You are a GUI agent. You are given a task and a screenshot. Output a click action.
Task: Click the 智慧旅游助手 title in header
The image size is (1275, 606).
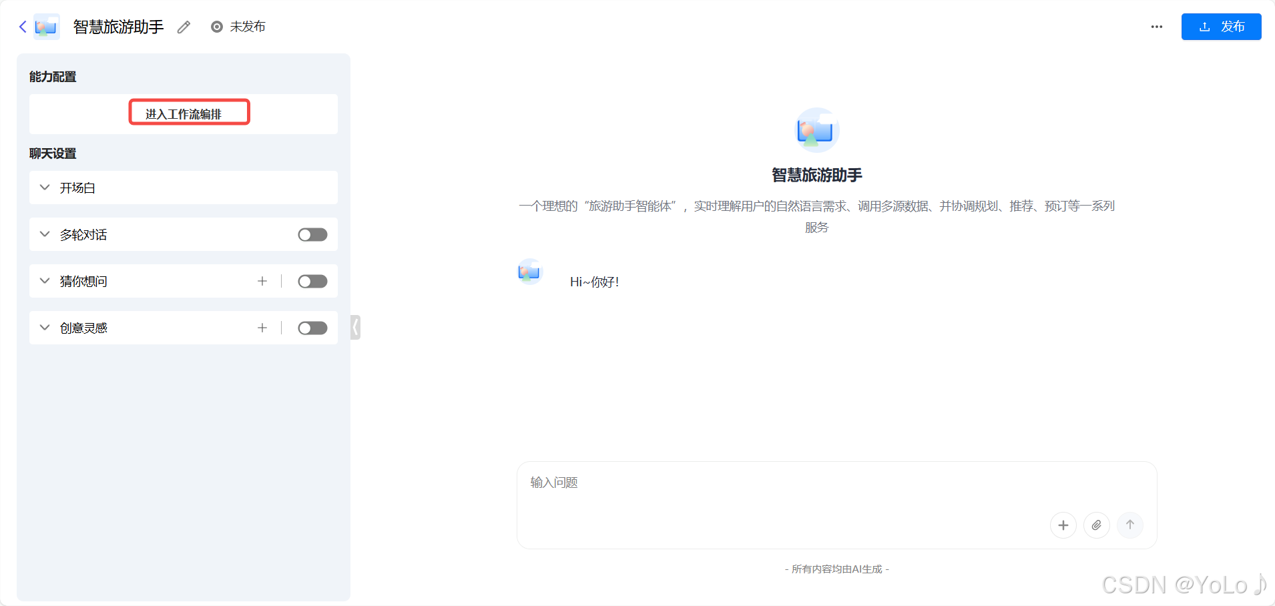pos(118,27)
